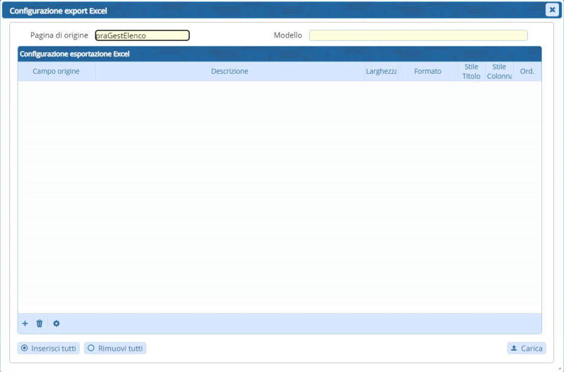564x372 pixels.
Task: Click the Stile Colonna column header
Action: 499,71
